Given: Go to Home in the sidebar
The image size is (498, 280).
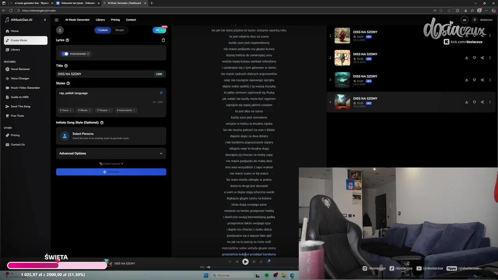Looking at the screenshot, I should coord(26,31).
